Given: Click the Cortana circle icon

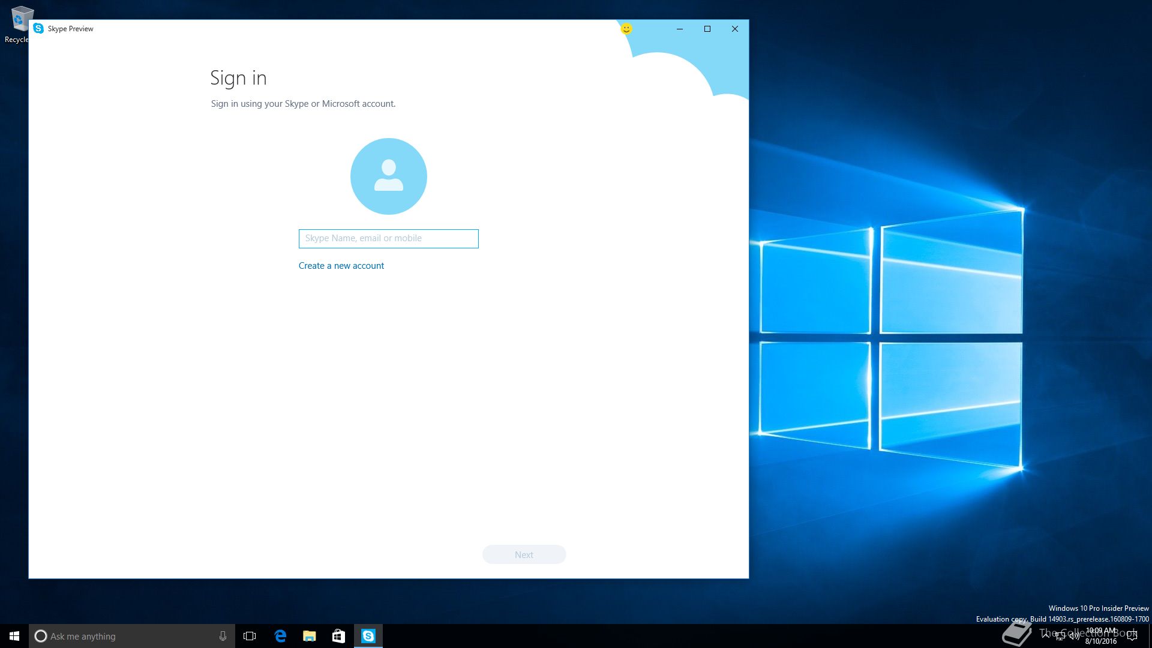Looking at the screenshot, I should (x=41, y=636).
